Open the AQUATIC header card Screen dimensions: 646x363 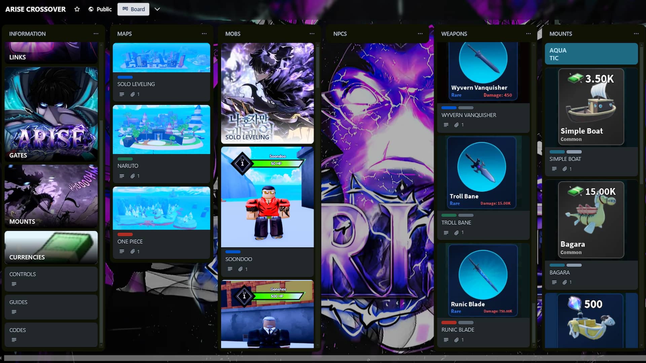(x=591, y=54)
